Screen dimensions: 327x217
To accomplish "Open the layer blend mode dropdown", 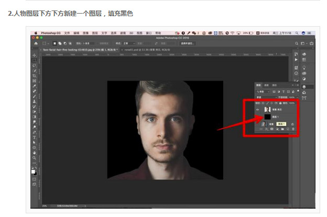I will pyautogui.click(x=266, y=97).
